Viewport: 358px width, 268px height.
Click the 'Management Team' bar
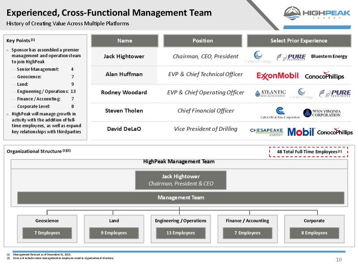click(x=181, y=197)
